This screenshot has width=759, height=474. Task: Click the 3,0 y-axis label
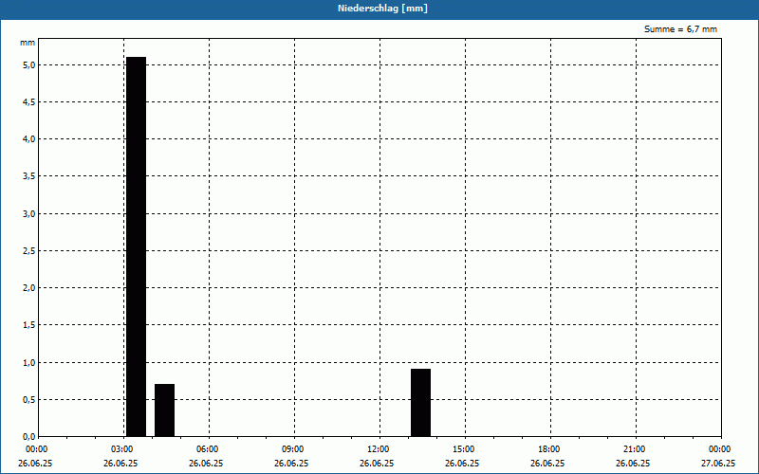(29, 214)
